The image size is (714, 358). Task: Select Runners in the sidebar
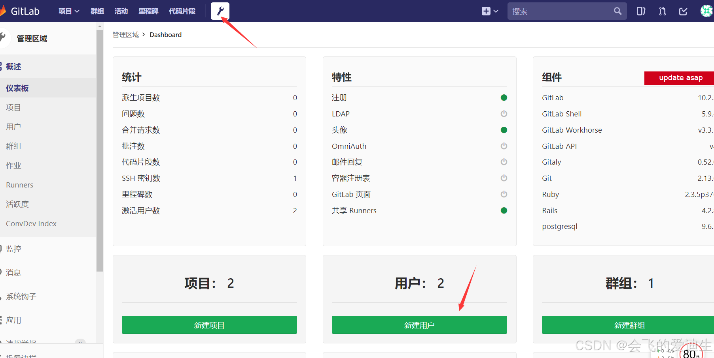click(x=19, y=185)
